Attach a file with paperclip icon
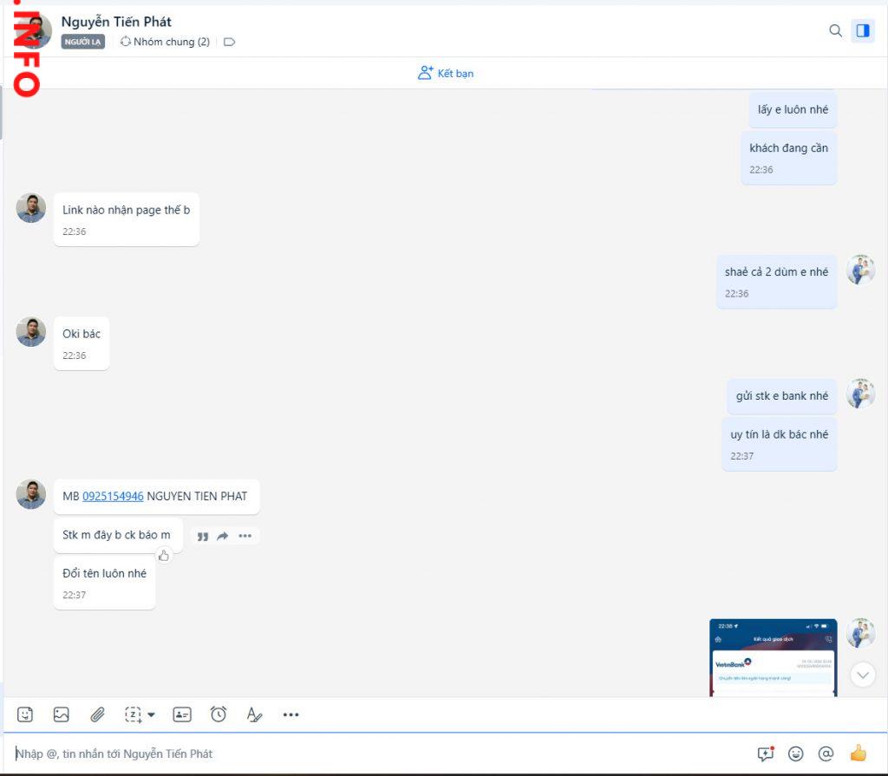 tap(98, 714)
